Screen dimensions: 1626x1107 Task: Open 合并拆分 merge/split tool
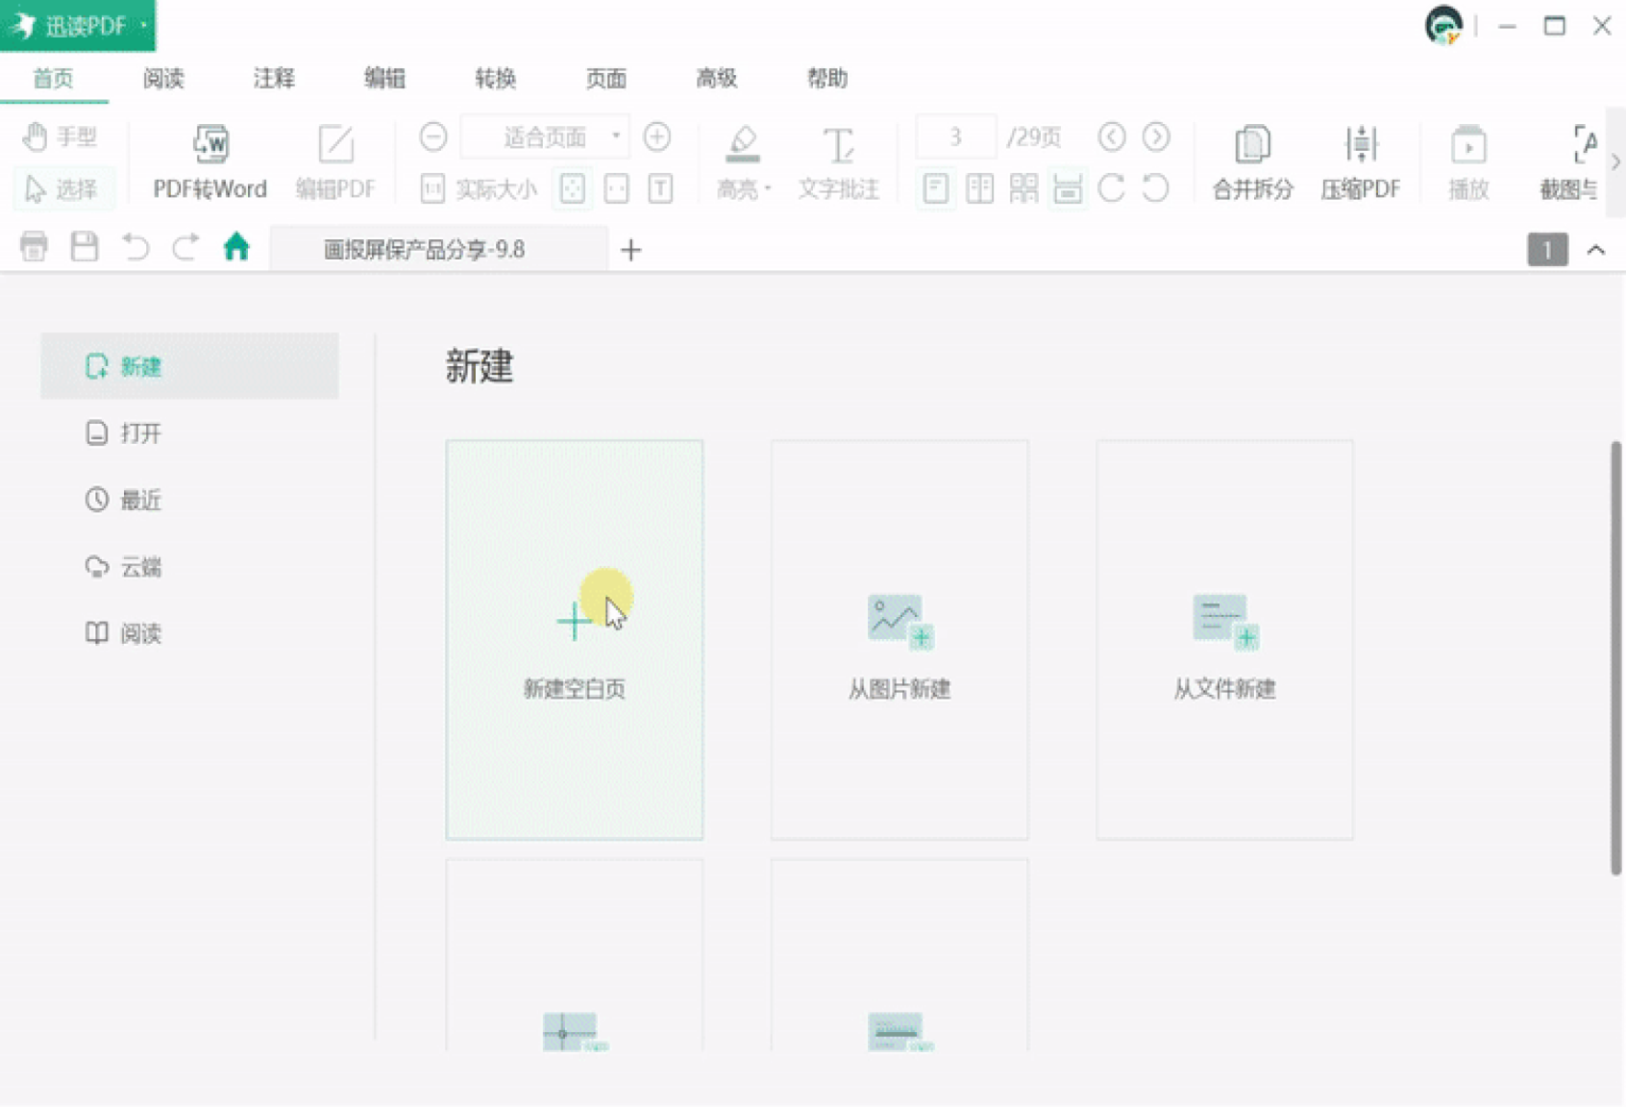[1252, 162]
